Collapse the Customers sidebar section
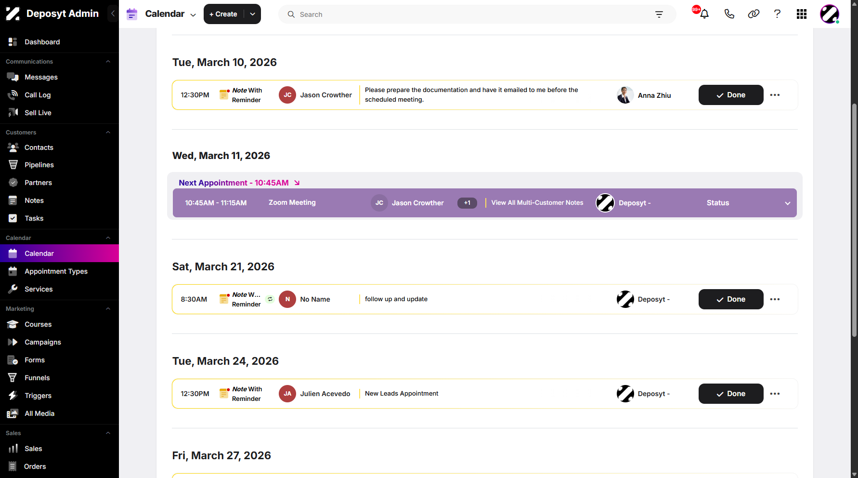 tap(108, 132)
